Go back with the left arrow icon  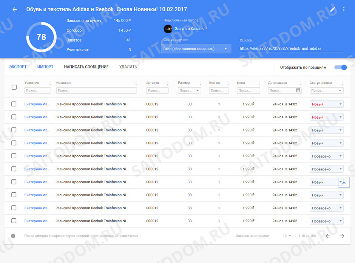tap(15, 9)
